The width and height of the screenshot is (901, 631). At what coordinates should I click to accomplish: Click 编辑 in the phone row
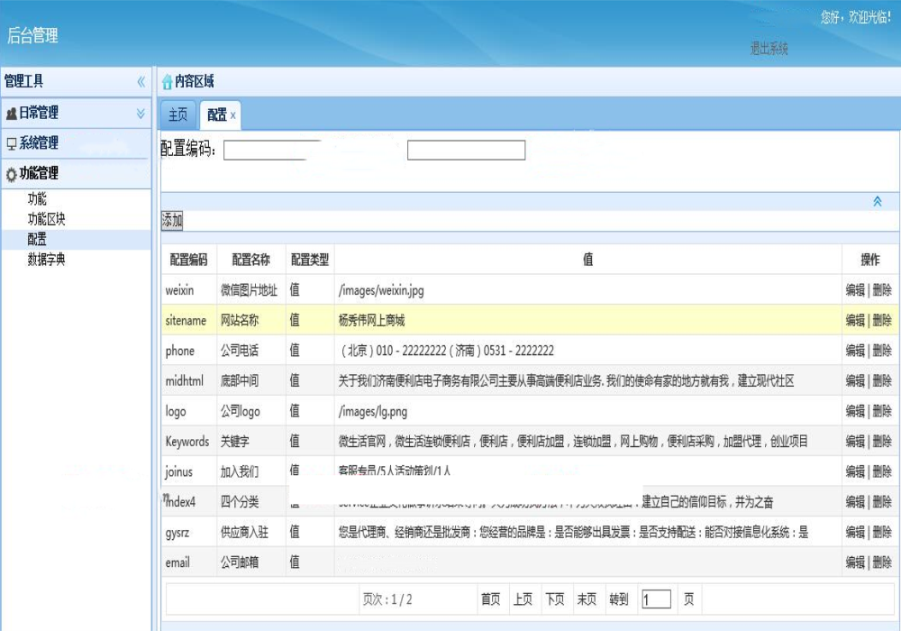click(855, 351)
